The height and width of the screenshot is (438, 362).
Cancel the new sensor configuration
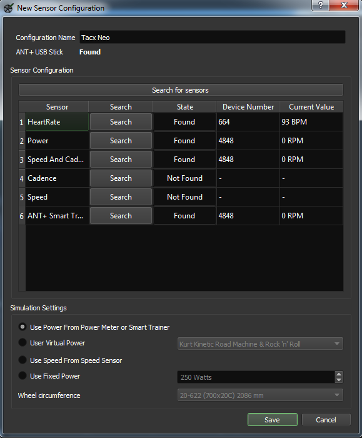(x=326, y=420)
